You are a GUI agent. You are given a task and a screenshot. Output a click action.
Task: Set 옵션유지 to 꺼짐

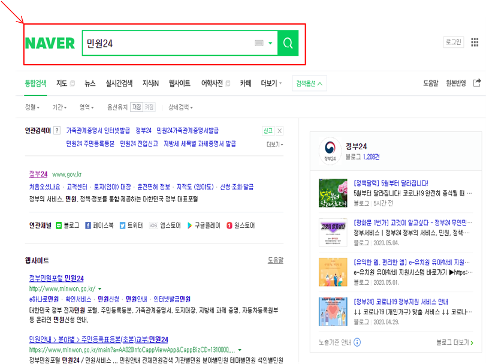click(137, 107)
